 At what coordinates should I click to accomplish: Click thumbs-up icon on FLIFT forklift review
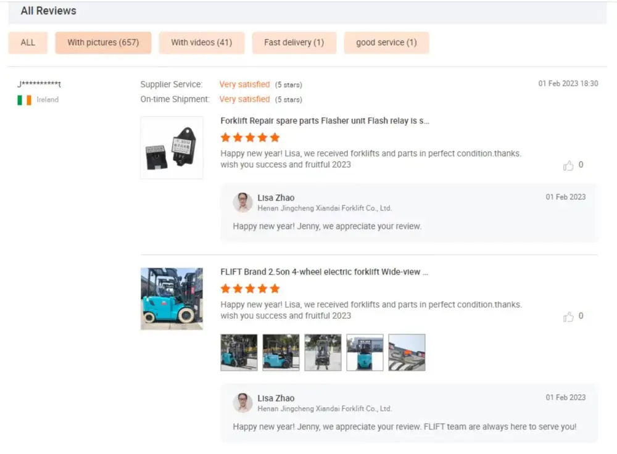coord(568,316)
